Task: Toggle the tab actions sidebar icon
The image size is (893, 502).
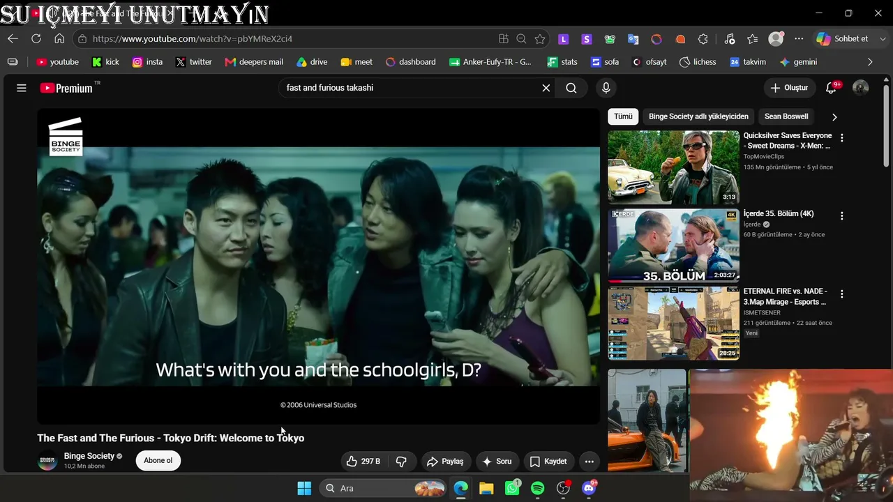Action: click(x=13, y=62)
